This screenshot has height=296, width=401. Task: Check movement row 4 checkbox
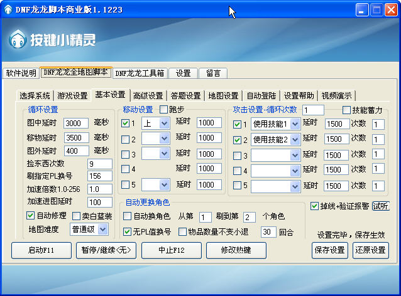(x=125, y=169)
